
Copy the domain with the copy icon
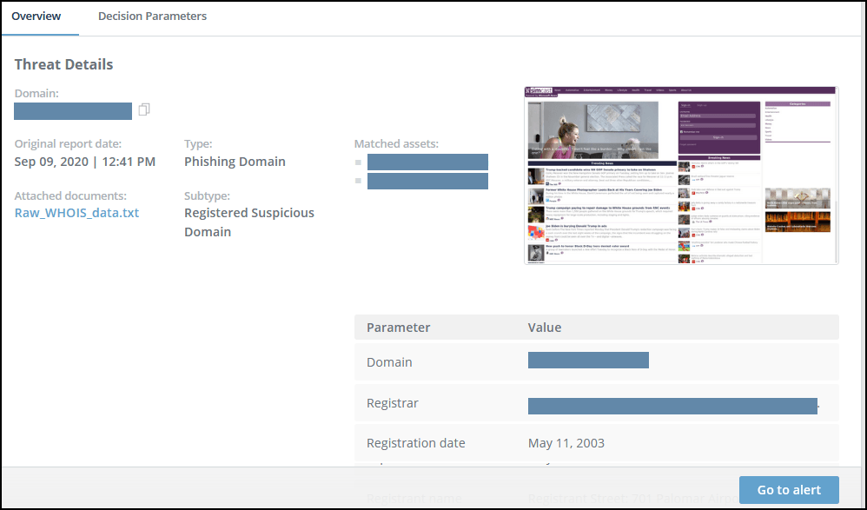[144, 110]
